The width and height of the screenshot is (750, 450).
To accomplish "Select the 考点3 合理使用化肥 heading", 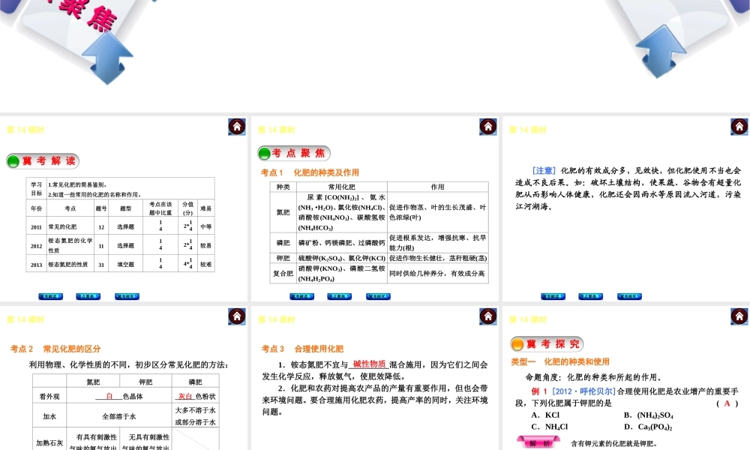I will coord(302,349).
